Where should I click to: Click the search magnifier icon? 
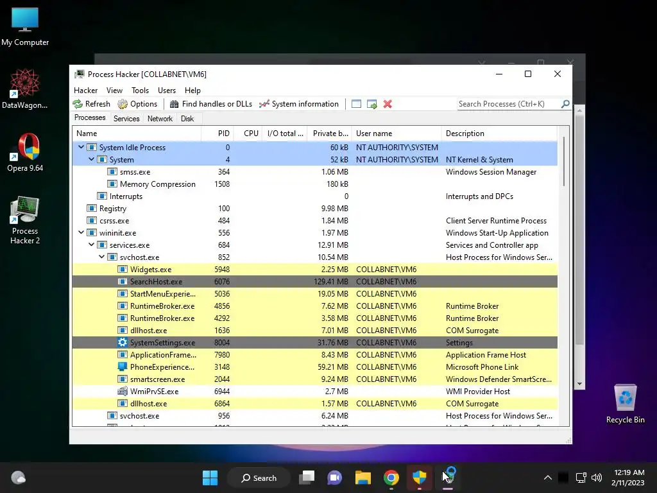point(565,103)
